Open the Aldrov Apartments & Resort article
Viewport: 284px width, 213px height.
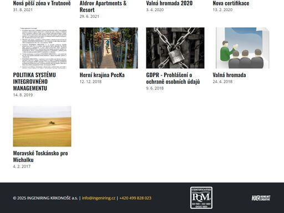(x=103, y=6)
